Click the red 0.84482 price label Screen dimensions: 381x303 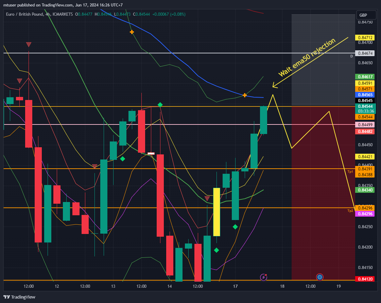[x=365, y=131]
